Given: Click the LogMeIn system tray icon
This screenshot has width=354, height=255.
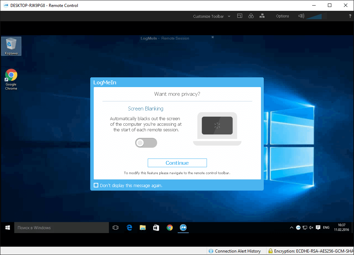Looking at the screenshot, I should pyautogui.click(x=298, y=228).
